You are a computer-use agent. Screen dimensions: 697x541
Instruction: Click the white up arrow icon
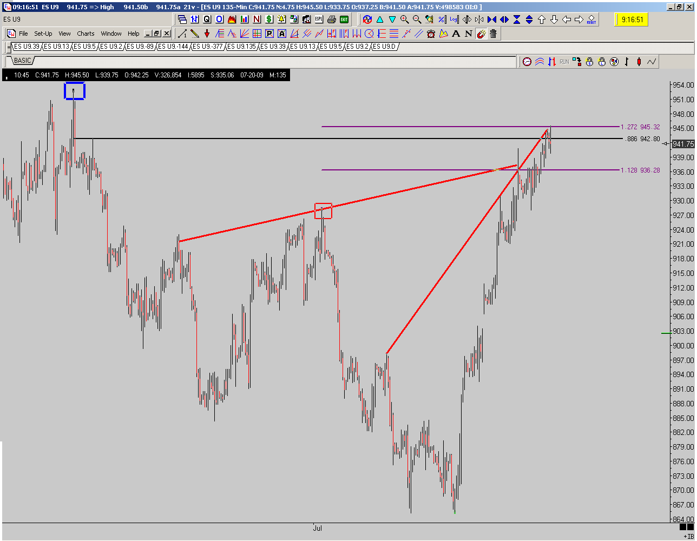(x=541, y=19)
